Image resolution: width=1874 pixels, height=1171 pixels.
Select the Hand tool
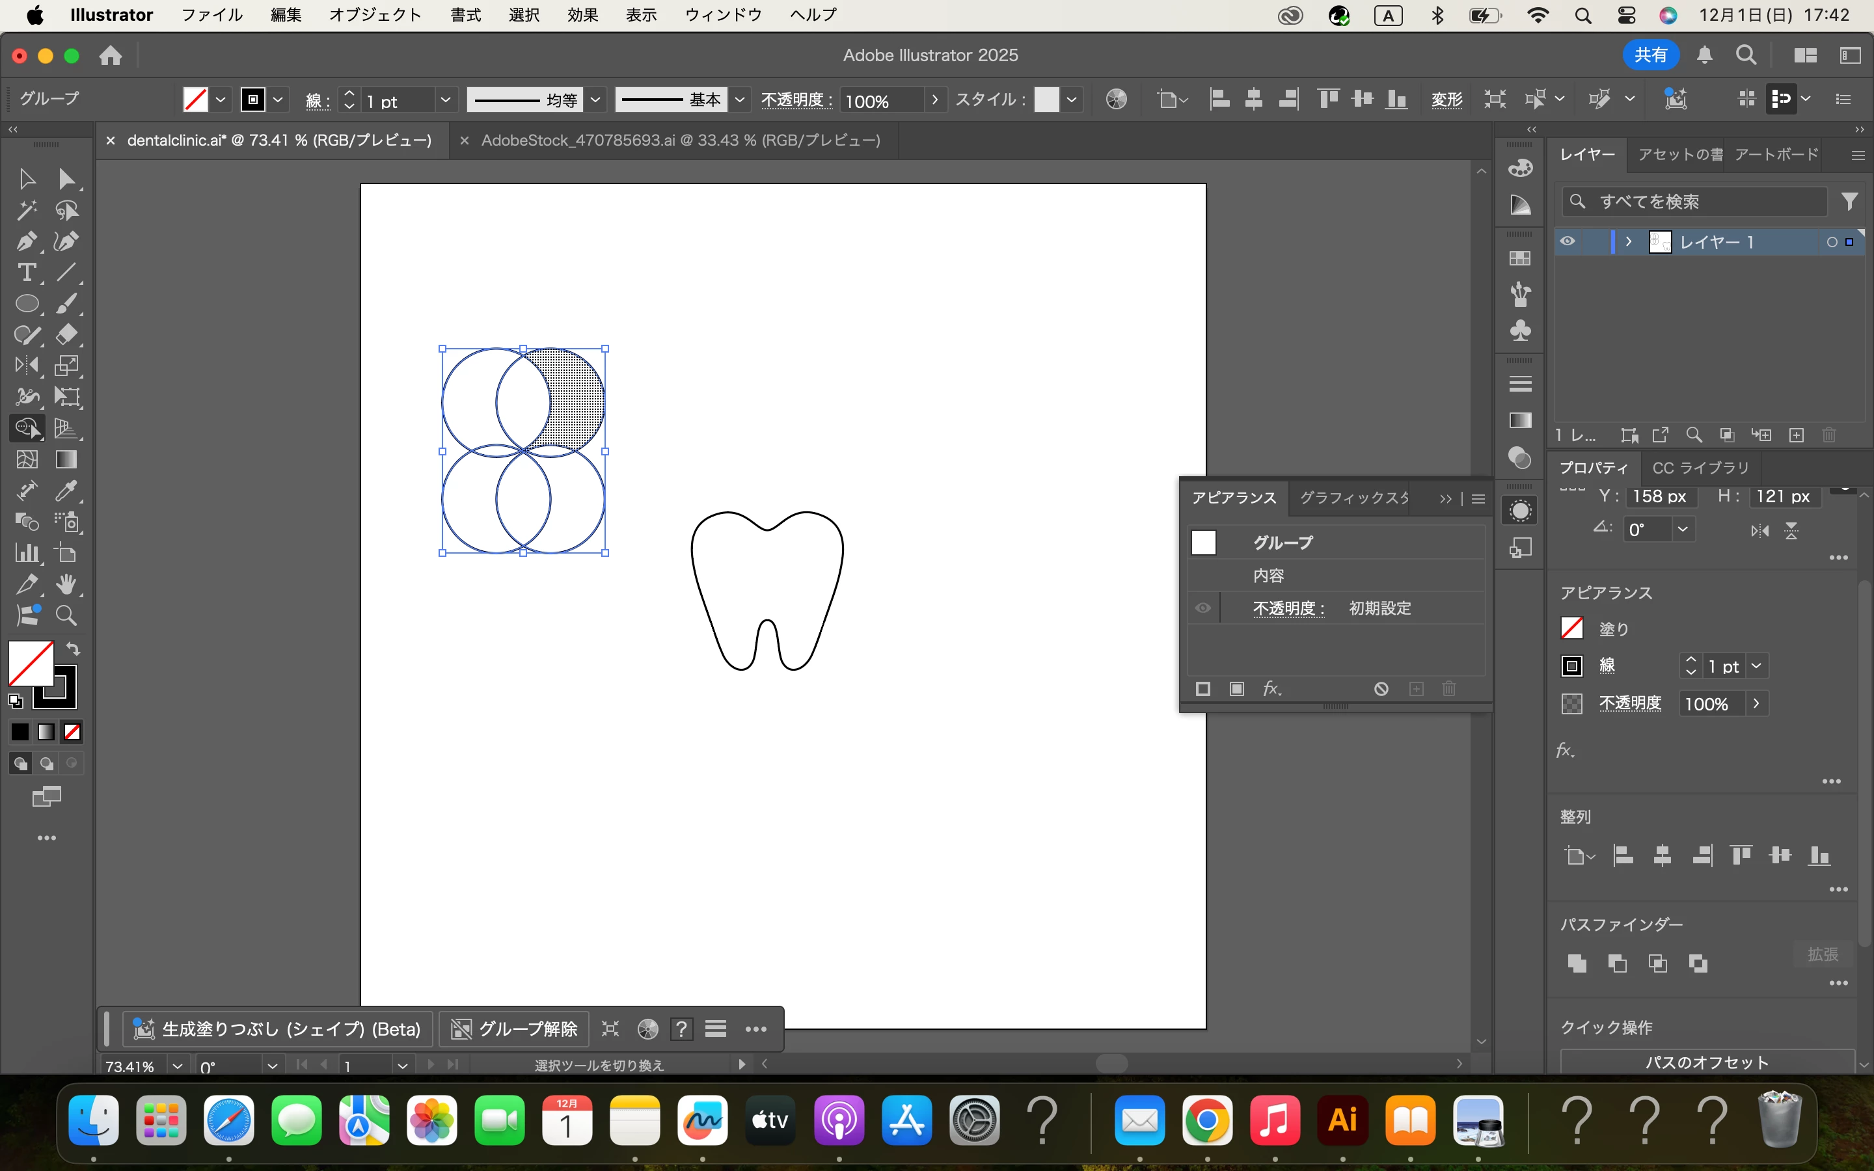tap(66, 585)
